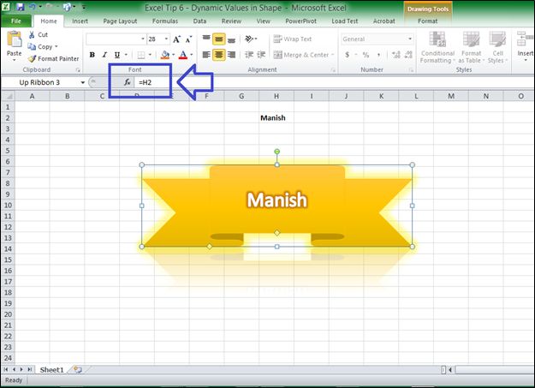Click the Paste clipboard icon
Viewport: 535px width, 388px height.
[x=14, y=39]
